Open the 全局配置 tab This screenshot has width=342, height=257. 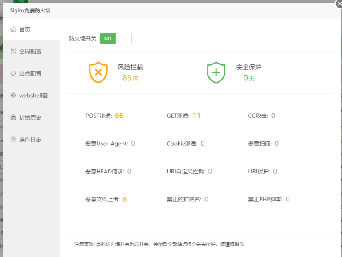30,52
